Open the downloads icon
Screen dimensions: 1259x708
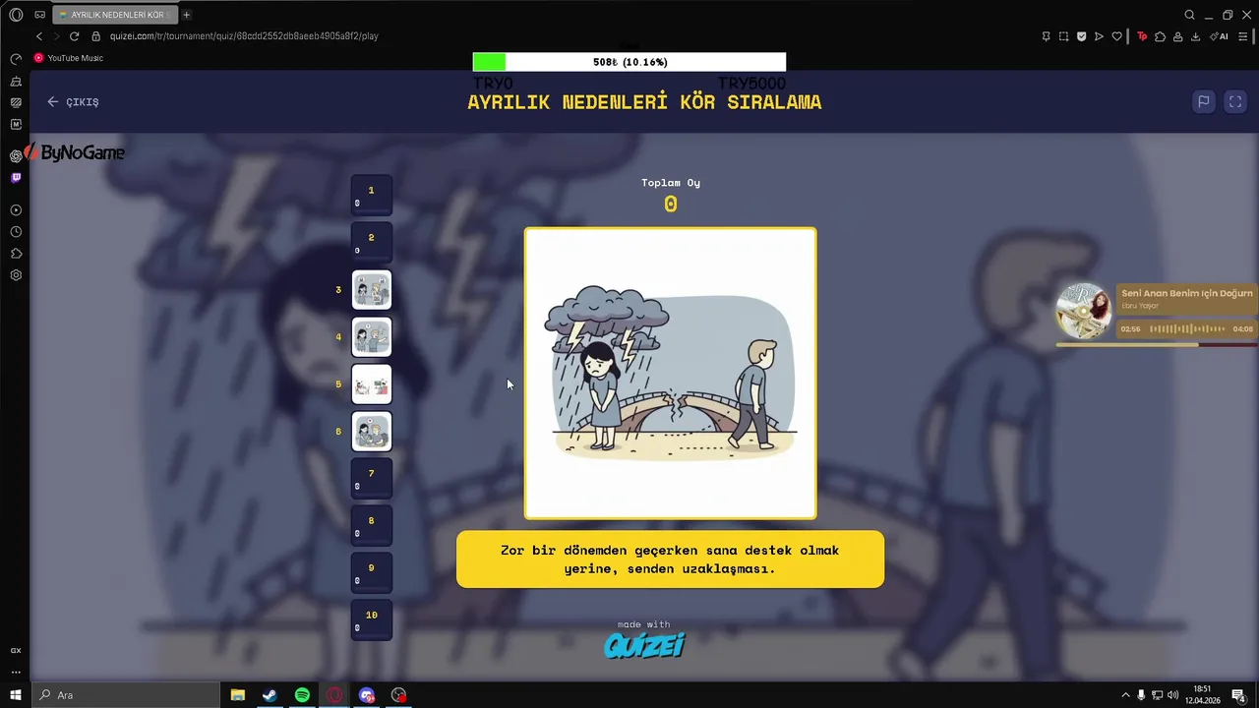coord(1195,36)
